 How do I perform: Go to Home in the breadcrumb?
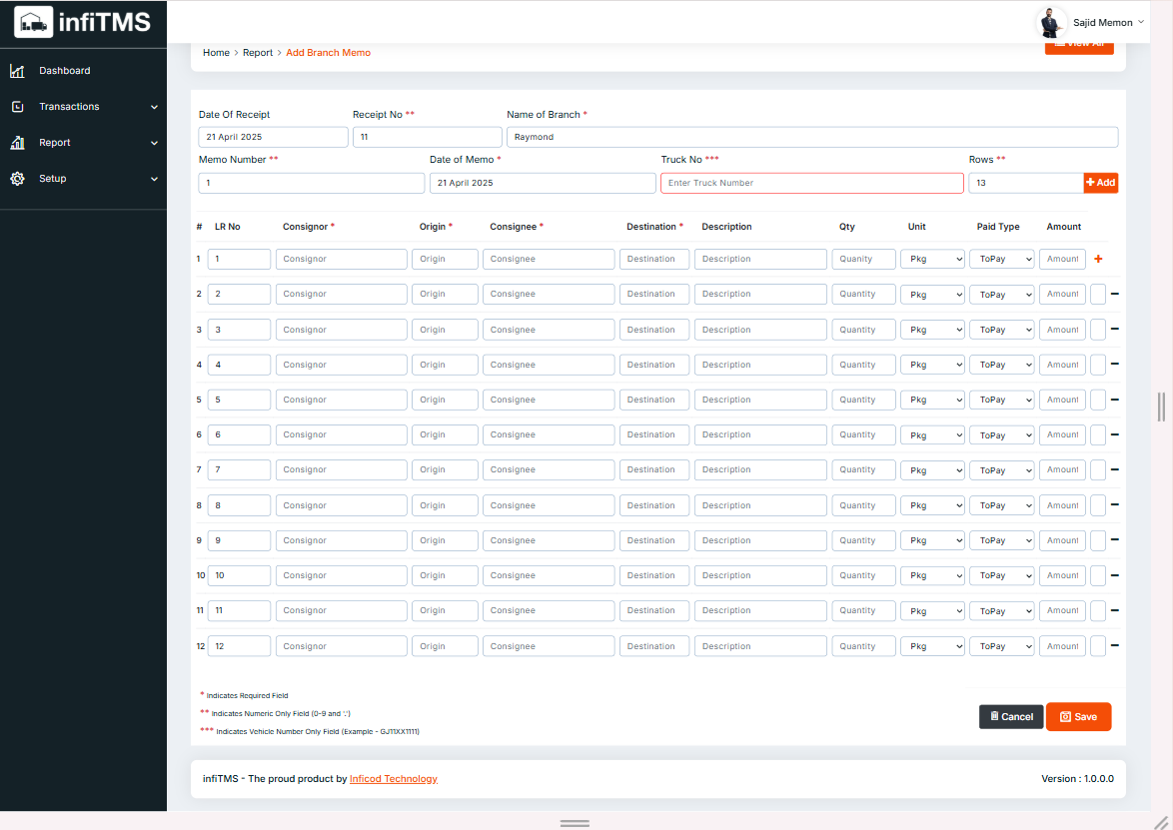coord(216,53)
